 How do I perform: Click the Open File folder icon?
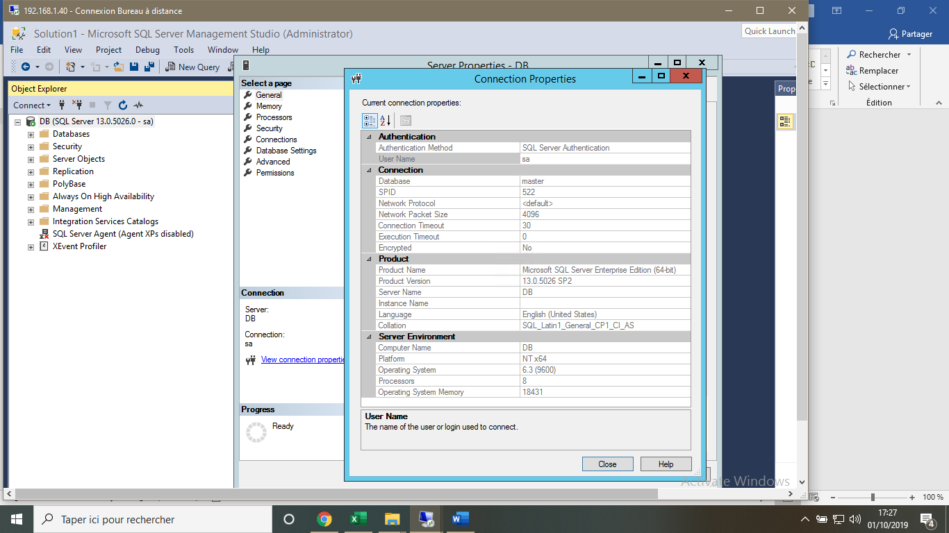[x=119, y=67]
